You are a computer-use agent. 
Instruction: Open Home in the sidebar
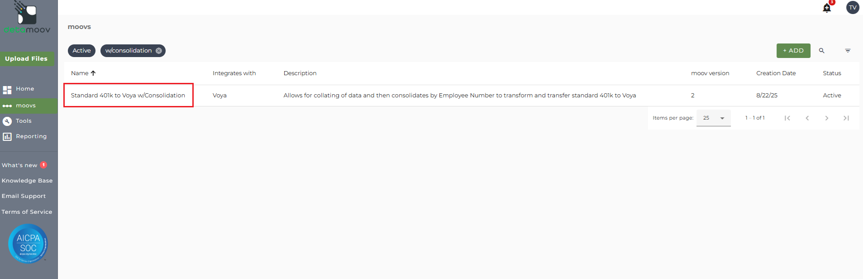click(25, 89)
